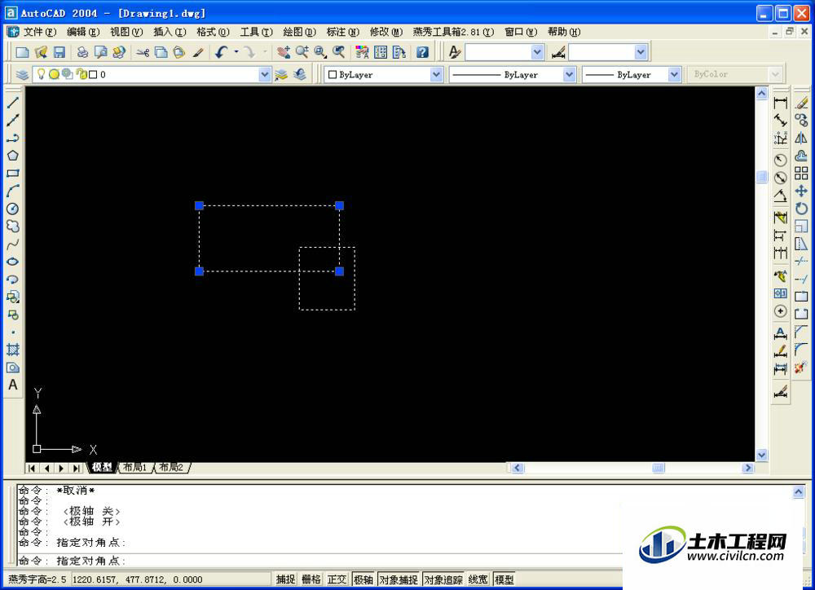815x590 pixels.
Task: Click the Plot (print) icon
Action: (x=82, y=52)
